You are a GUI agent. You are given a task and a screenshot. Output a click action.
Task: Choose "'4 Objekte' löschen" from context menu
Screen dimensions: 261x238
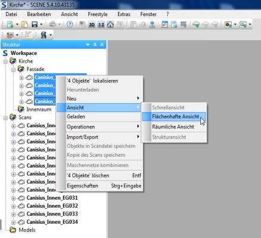100,175
